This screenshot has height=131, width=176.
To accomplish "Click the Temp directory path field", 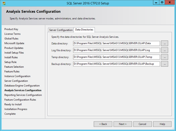I will click(x=116, y=57).
